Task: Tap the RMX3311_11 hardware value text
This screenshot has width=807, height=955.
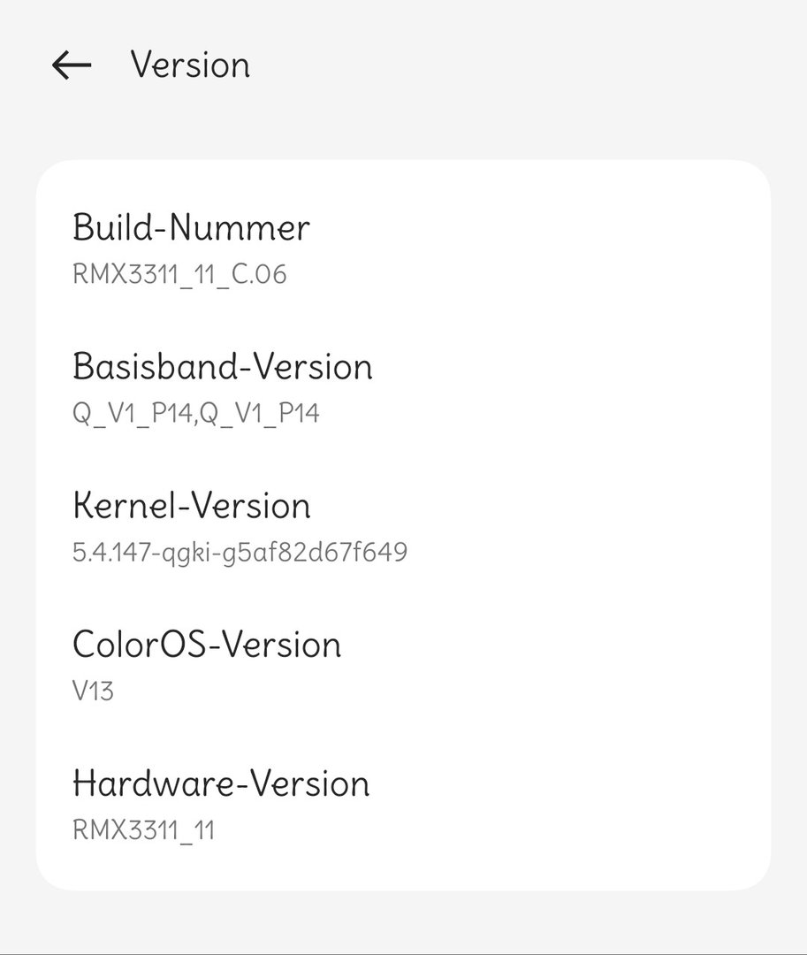Action: 143,830
